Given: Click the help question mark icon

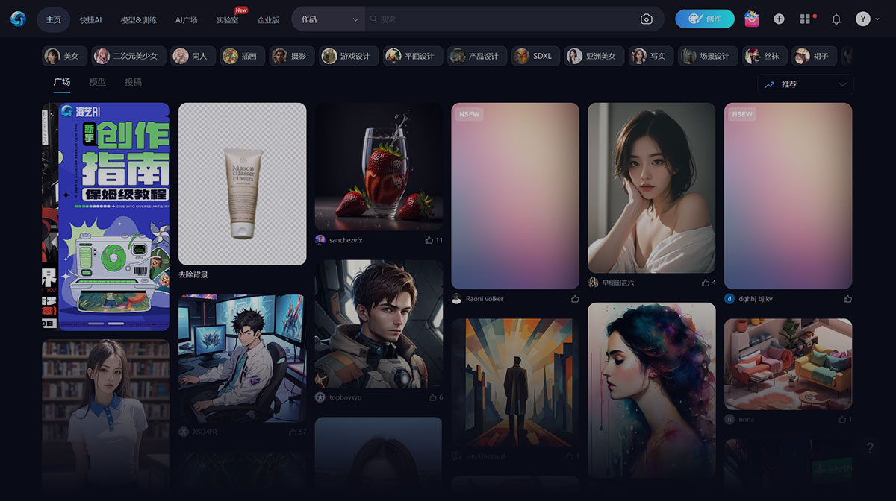Looking at the screenshot, I should point(870,448).
